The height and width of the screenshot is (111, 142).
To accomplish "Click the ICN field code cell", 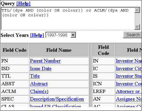I will pyautogui.click(x=103, y=84).
